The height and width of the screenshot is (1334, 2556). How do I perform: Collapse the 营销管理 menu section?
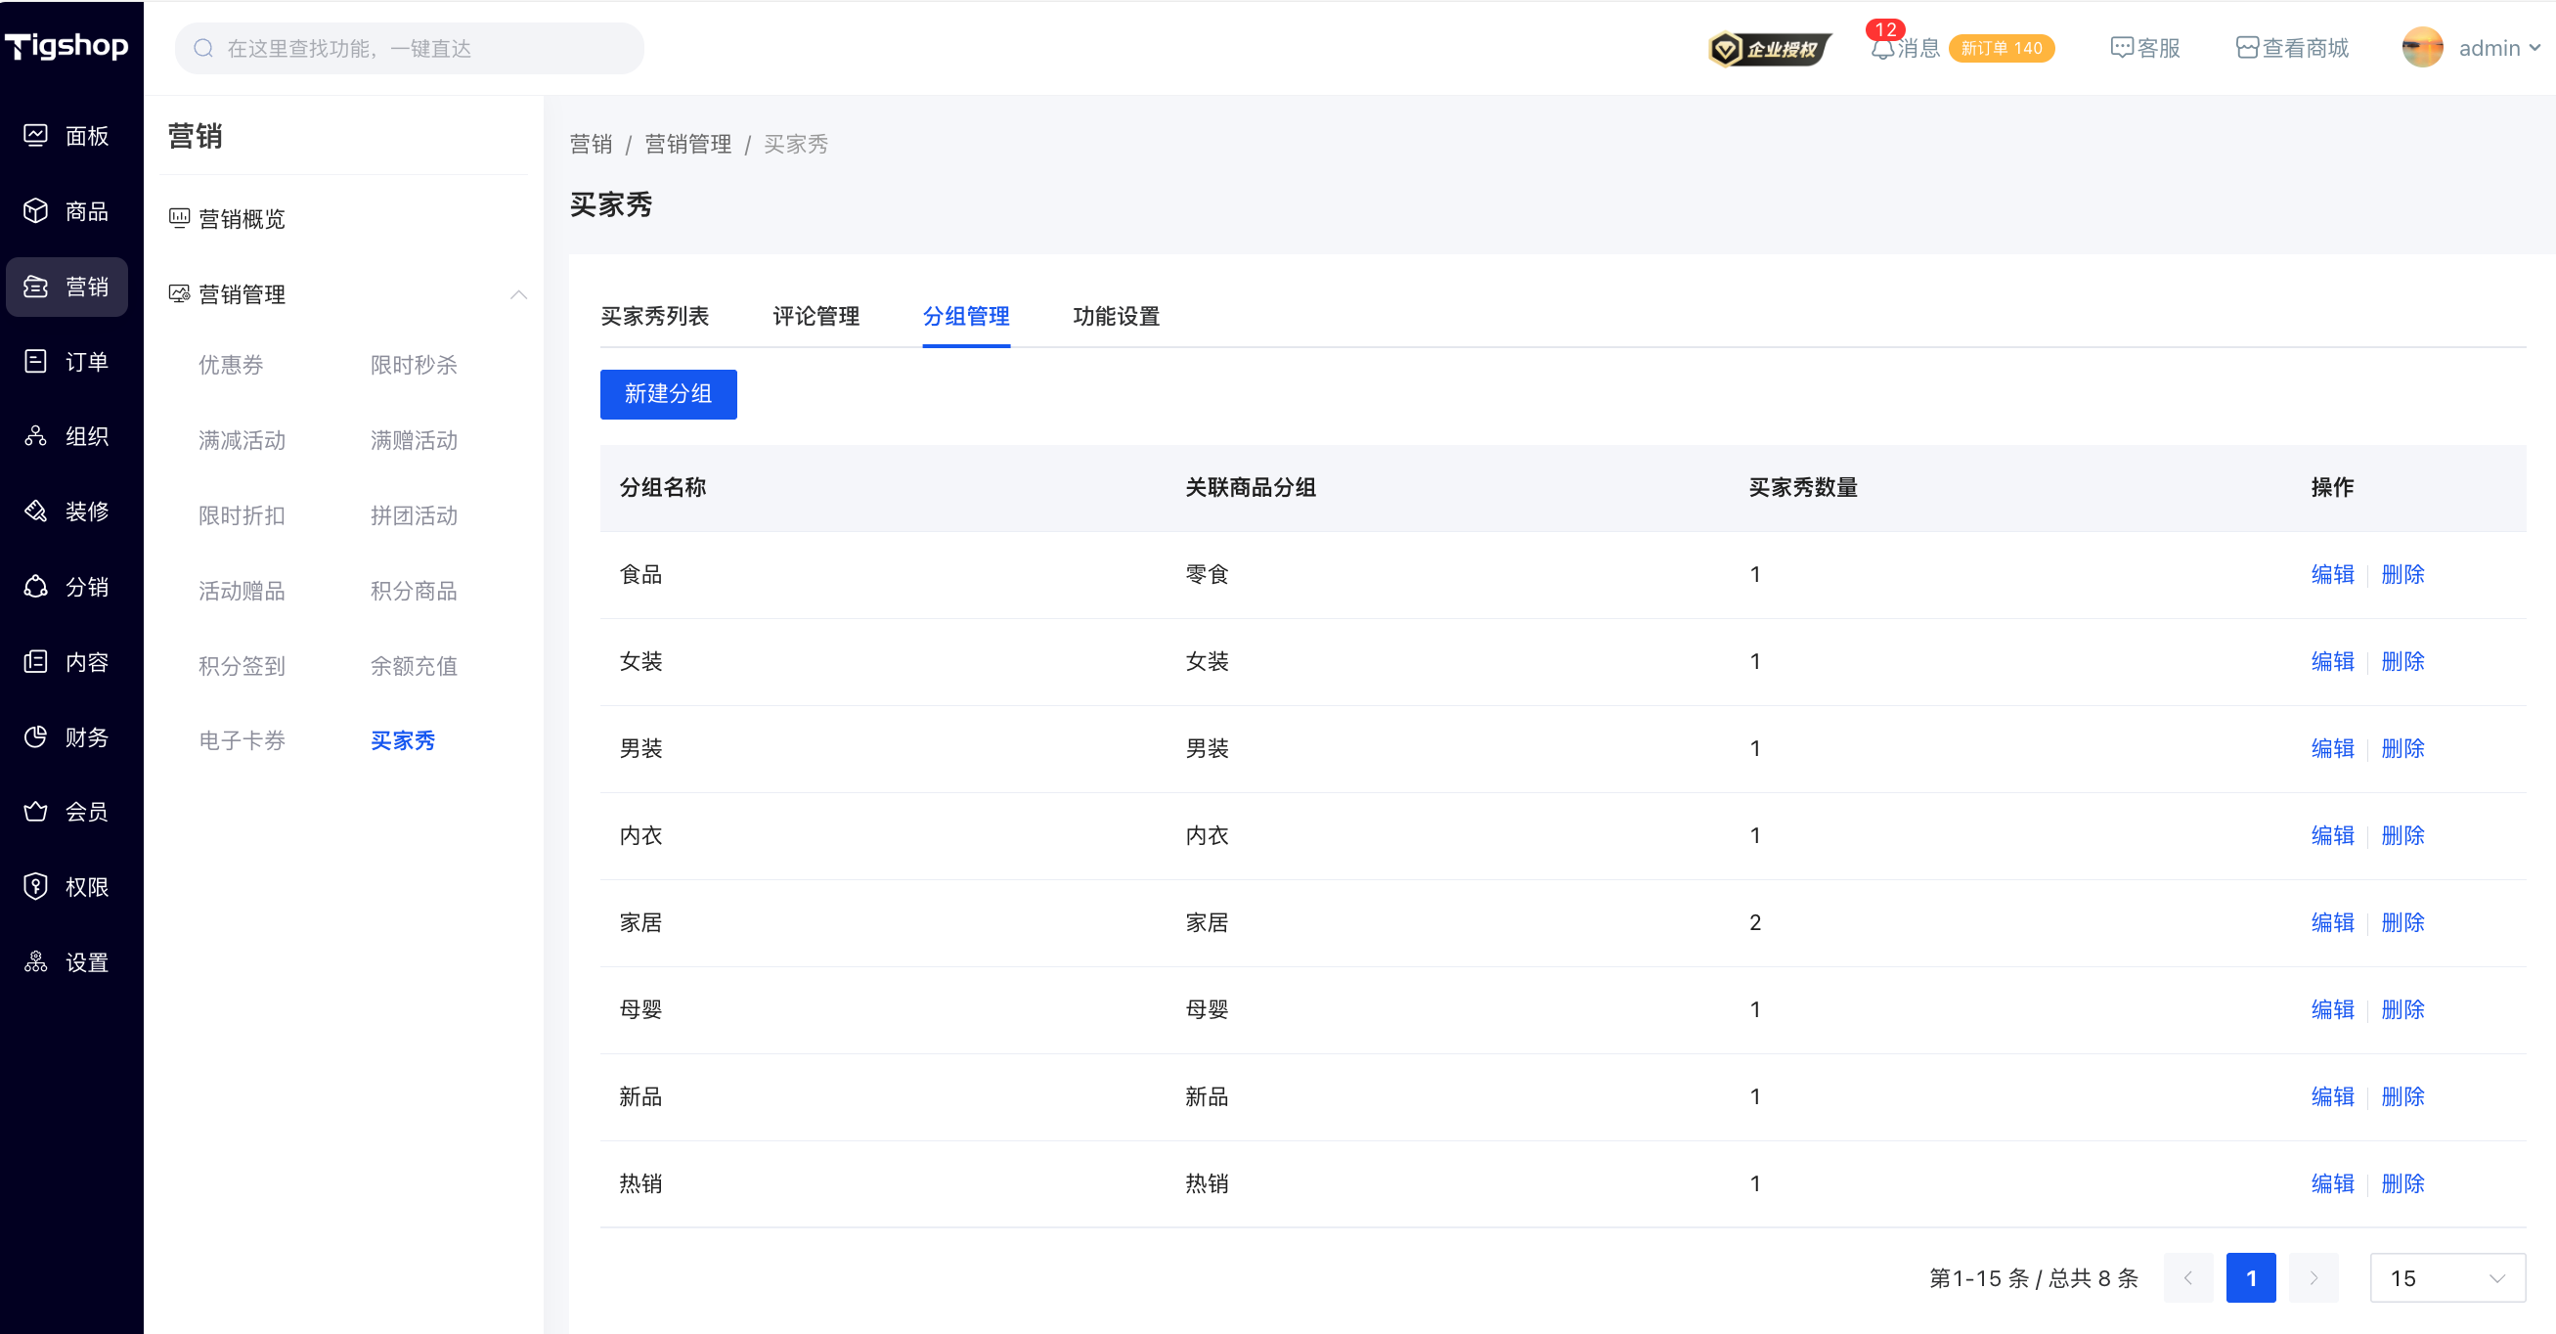click(518, 294)
